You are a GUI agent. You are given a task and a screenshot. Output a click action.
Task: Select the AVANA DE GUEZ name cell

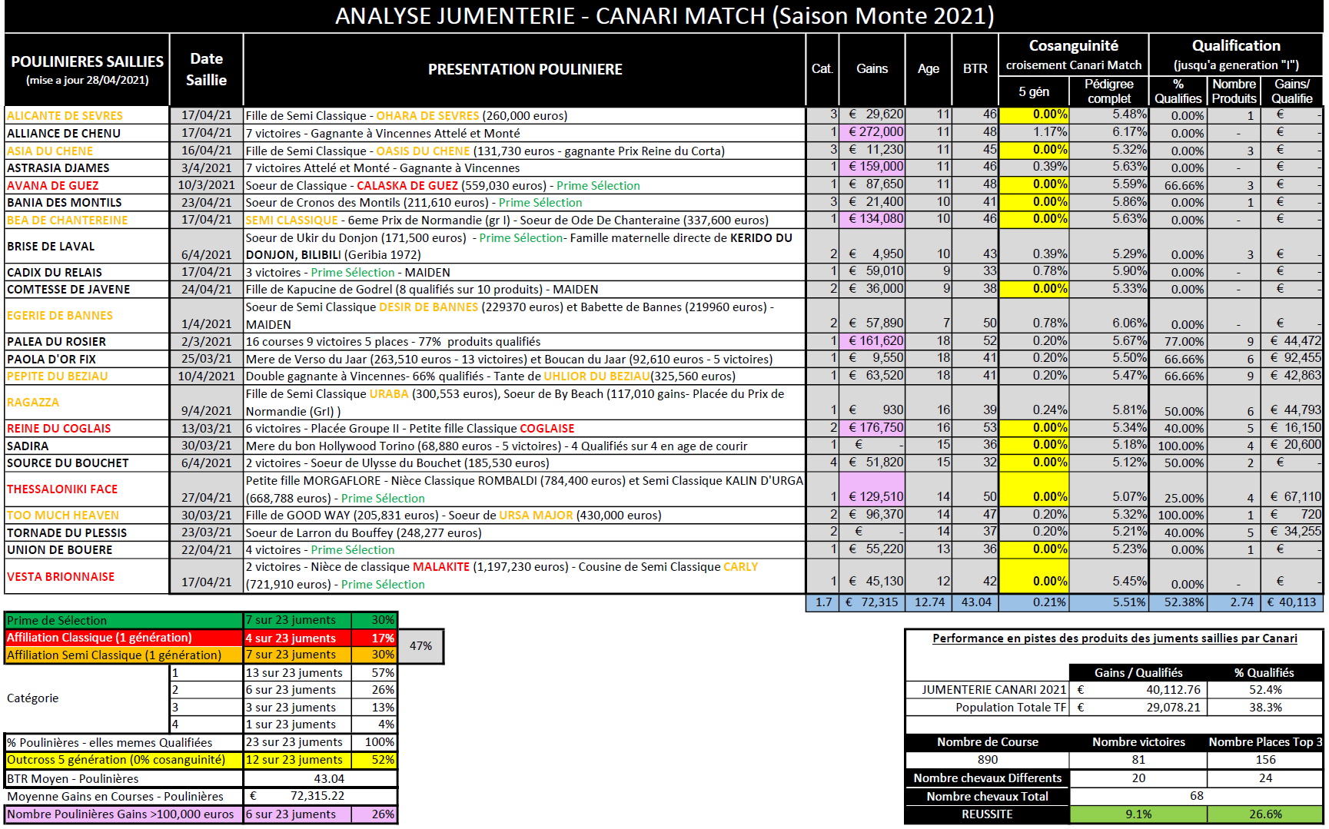(x=87, y=185)
